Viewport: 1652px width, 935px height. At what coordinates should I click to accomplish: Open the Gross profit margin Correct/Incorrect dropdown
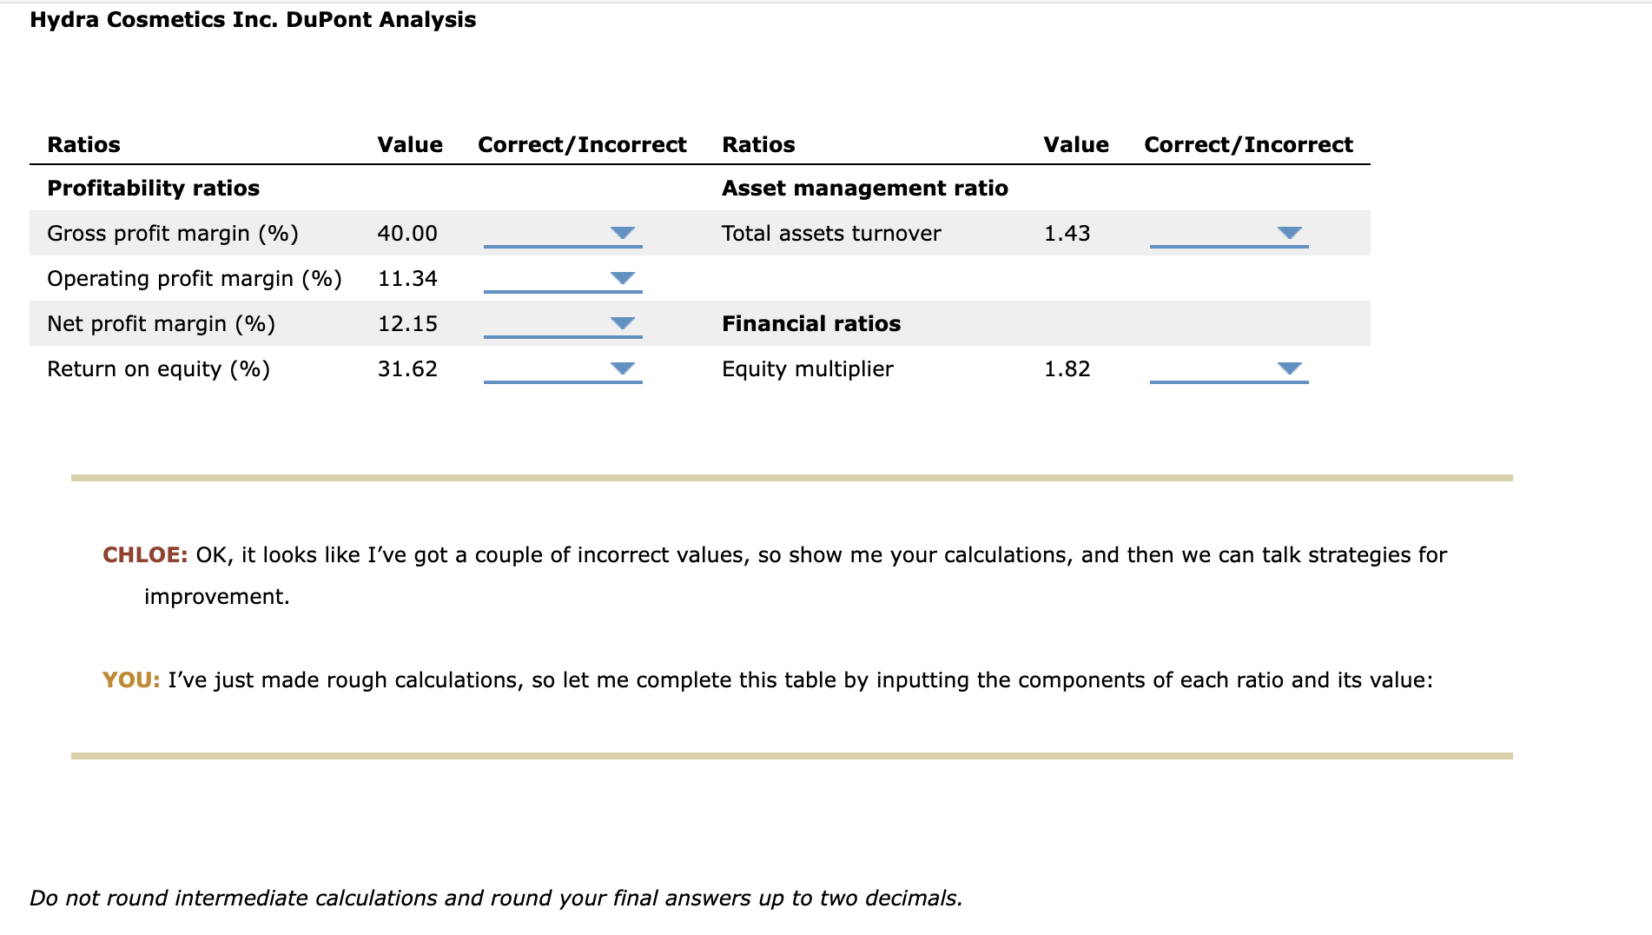coord(621,233)
